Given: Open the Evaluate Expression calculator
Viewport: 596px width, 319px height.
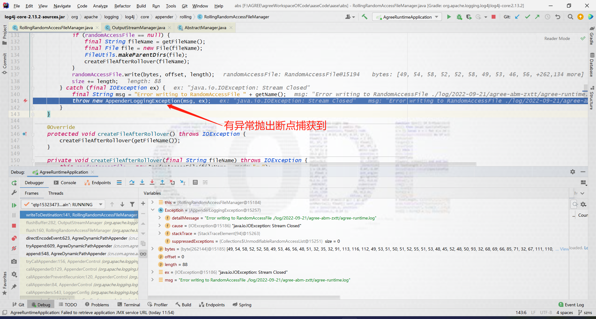Looking at the screenshot, I should (195, 182).
